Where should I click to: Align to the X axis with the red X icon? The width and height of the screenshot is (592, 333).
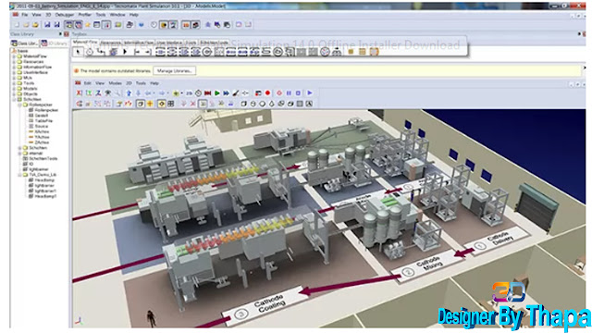79,92
